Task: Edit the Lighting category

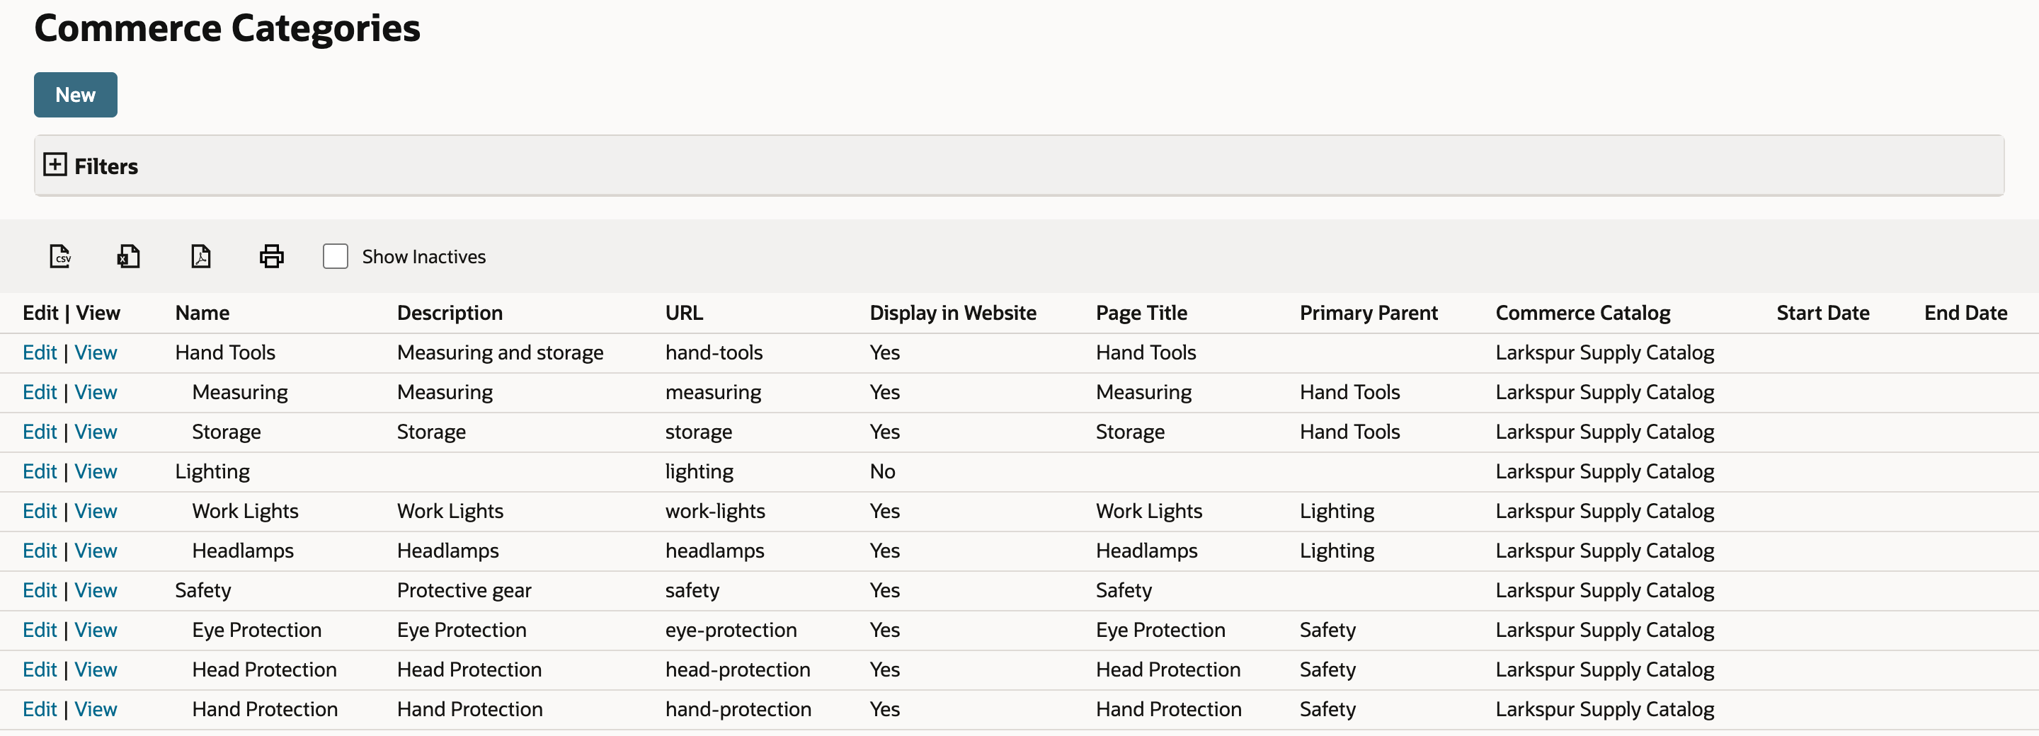Action: coord(40,471)
